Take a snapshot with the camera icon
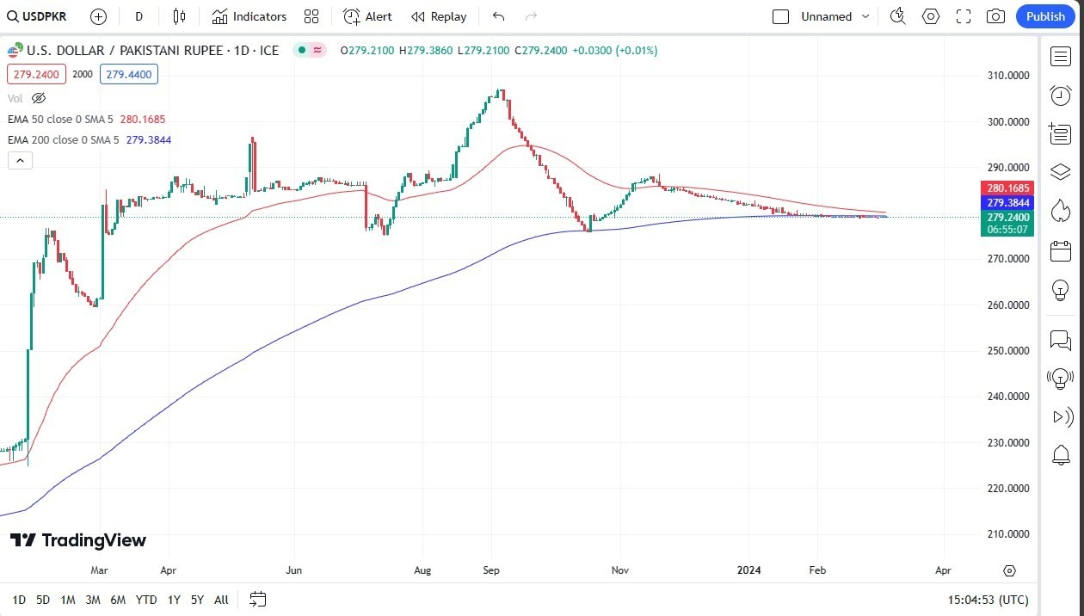This screenshot has height=616, width=1084. click(995, 16)
